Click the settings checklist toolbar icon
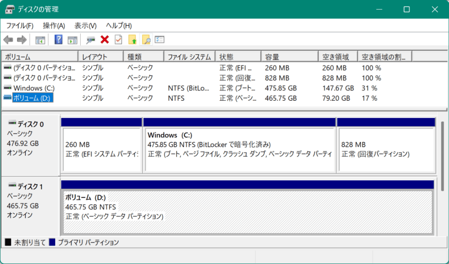449x264 pixels. 159,40
